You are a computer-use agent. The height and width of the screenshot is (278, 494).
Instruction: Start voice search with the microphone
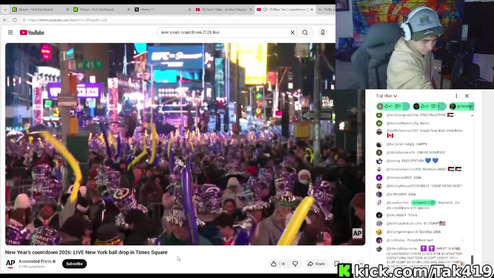323,32
